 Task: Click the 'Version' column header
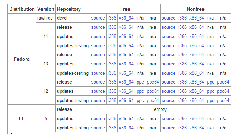pos(46,9)
